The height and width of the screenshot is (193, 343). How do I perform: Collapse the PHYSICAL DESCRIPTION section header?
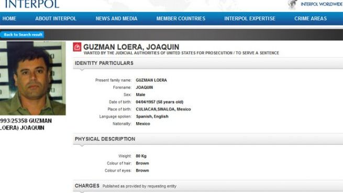tap(208, 139)
